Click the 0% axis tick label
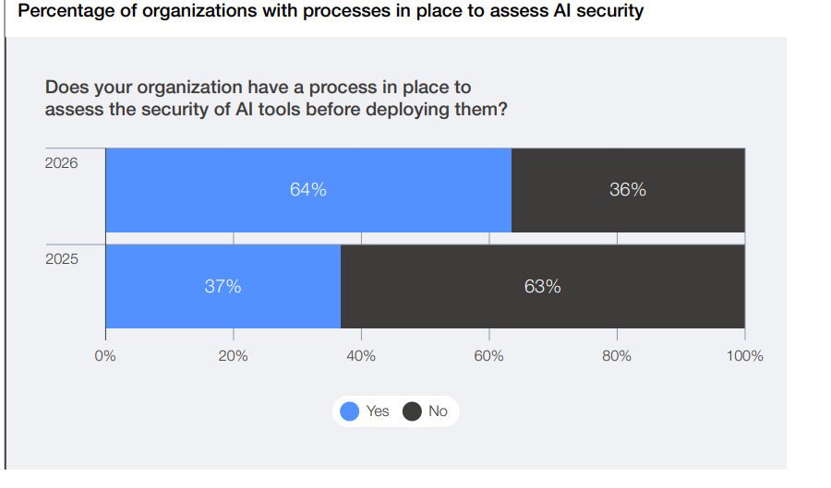Viewport: 831px width, 488px height. [106, 356]
